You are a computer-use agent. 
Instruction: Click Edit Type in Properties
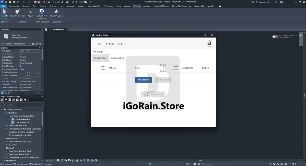(x=37, y=44)
